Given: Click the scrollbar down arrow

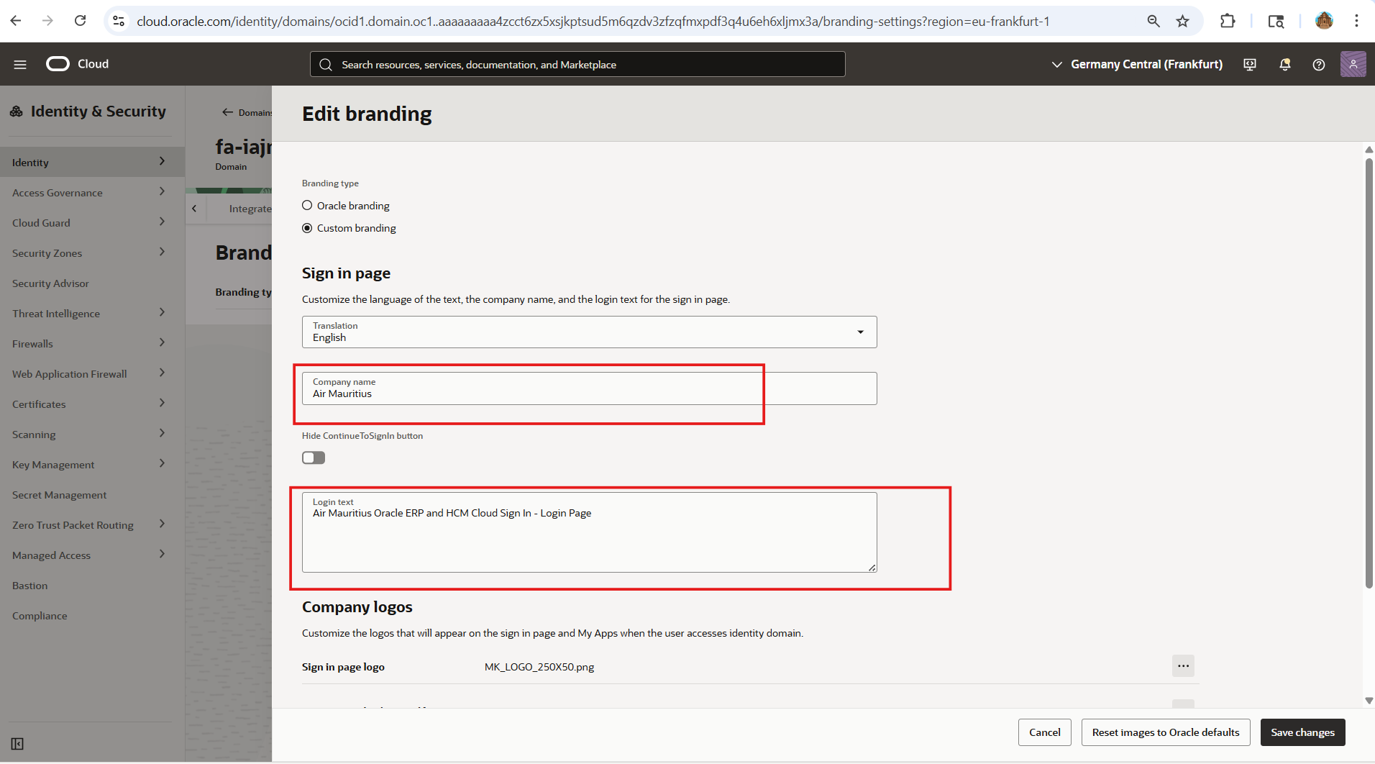Looking at the screenshot, I should (x=1369, y=700).
